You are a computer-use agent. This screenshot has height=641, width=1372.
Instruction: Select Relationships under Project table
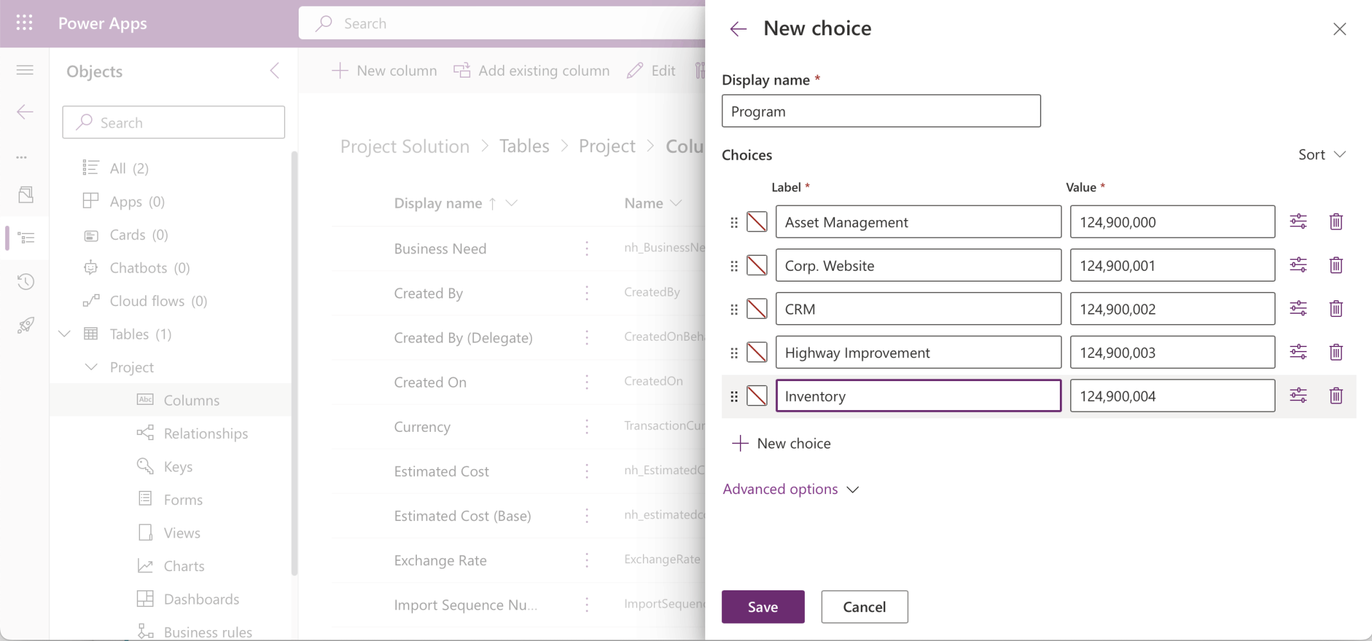205,433
